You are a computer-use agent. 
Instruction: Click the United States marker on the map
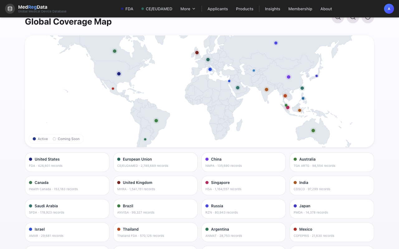tap(119, 74)
